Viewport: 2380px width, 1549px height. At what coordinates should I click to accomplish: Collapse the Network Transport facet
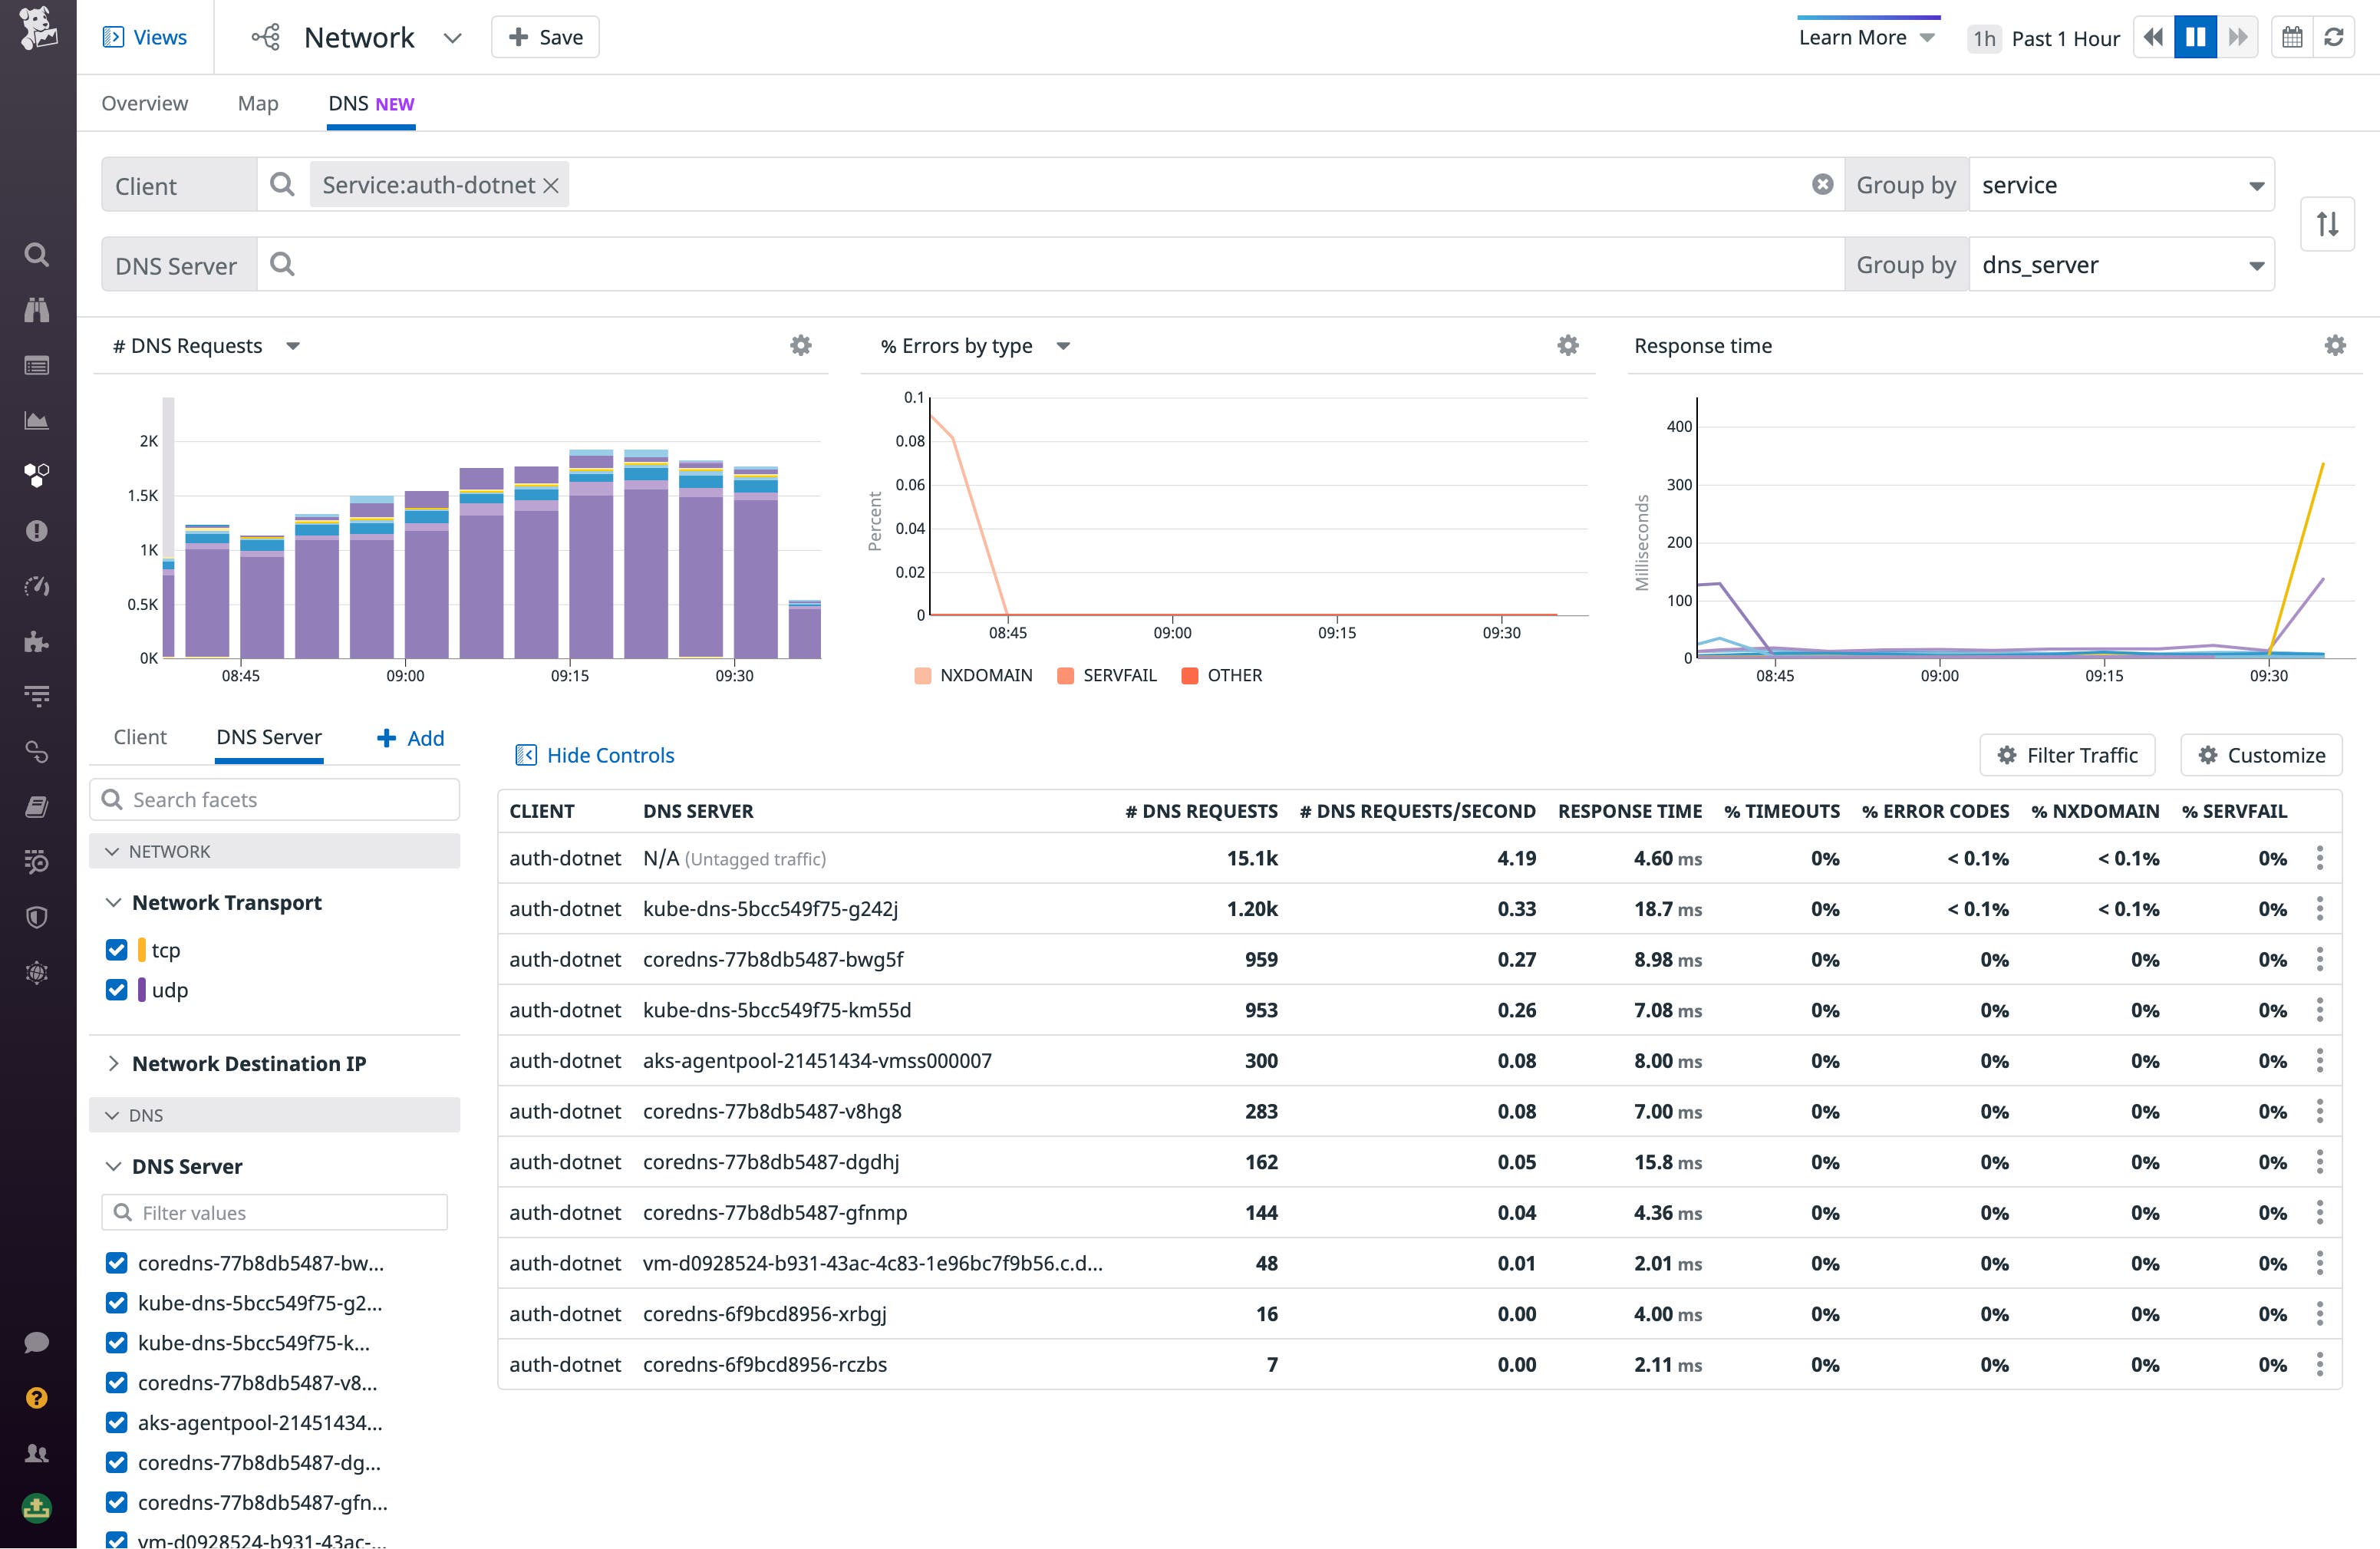(x=113, y=901)
